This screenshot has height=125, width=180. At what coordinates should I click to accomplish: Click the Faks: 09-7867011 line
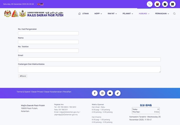click(x=61, y=110)
